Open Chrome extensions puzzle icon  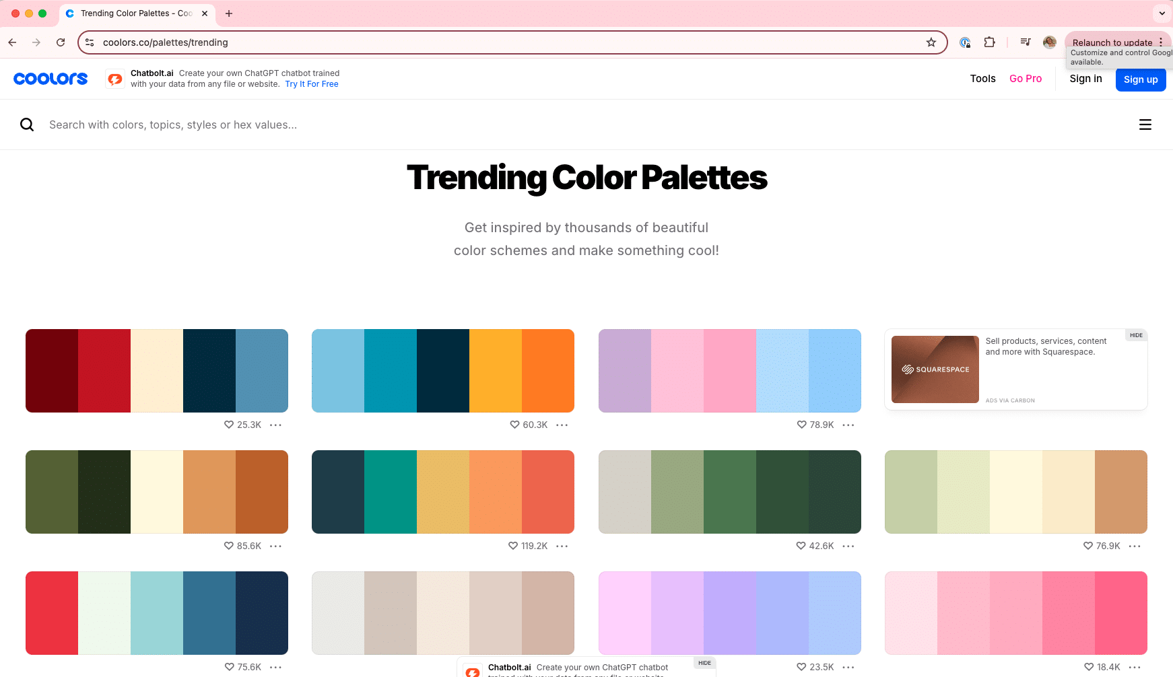point(989,42)
